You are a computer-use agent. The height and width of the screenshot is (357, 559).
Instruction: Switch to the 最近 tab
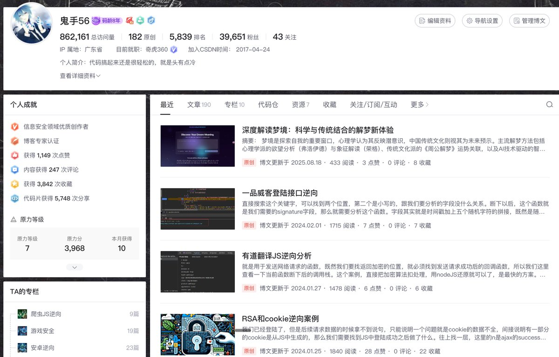coord(167,104)
